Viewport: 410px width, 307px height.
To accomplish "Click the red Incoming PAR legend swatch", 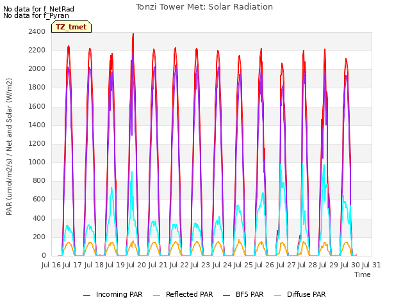I will tap(87, 295).
